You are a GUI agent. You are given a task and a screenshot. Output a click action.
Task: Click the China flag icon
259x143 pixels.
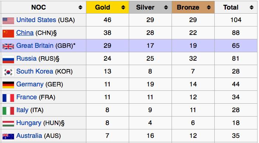8,33
